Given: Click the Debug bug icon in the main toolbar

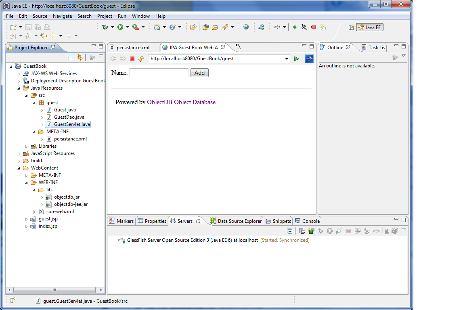Looking at the screenshot, I should pos(105,27).
